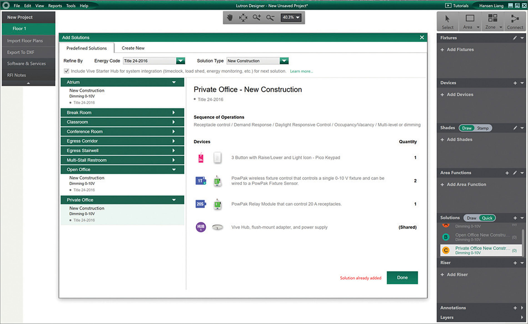The image size is (528, 324).
Task: Click the purple HUB icon
Action: [201, 227]
